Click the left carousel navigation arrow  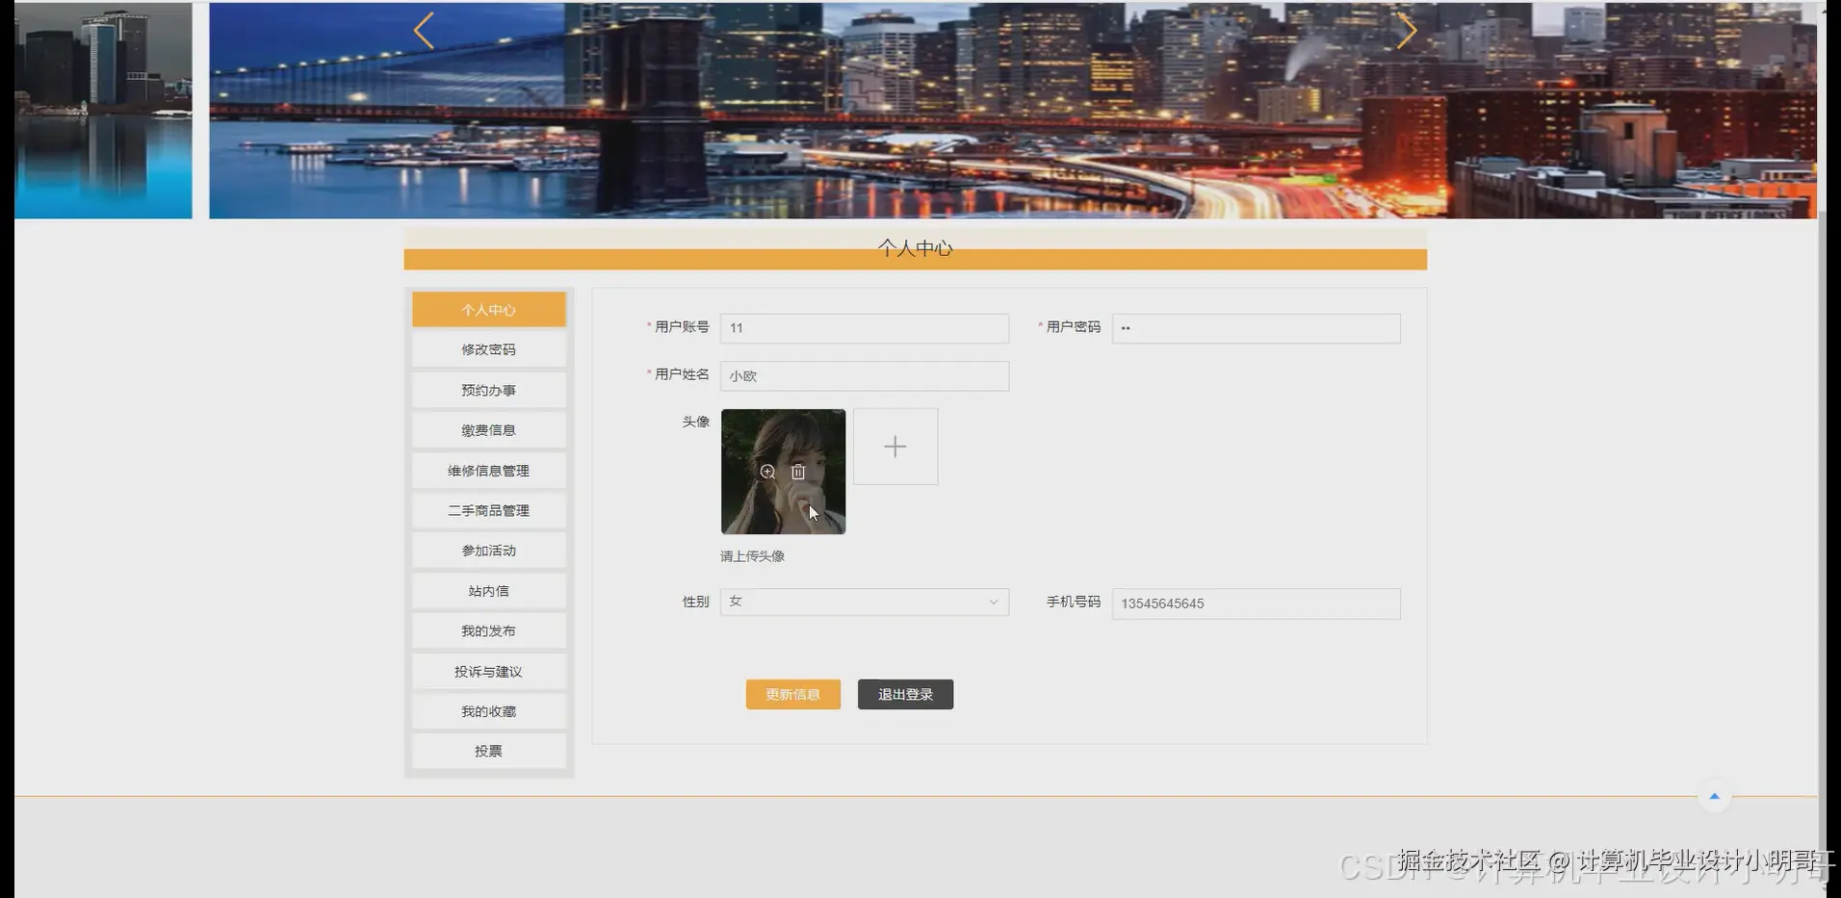pyautogui.click(x=424, y=30)
